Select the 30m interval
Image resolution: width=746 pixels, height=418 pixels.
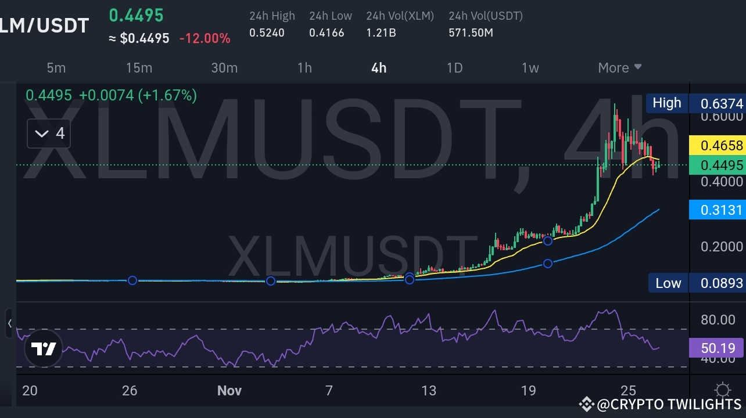click(224, 68)
